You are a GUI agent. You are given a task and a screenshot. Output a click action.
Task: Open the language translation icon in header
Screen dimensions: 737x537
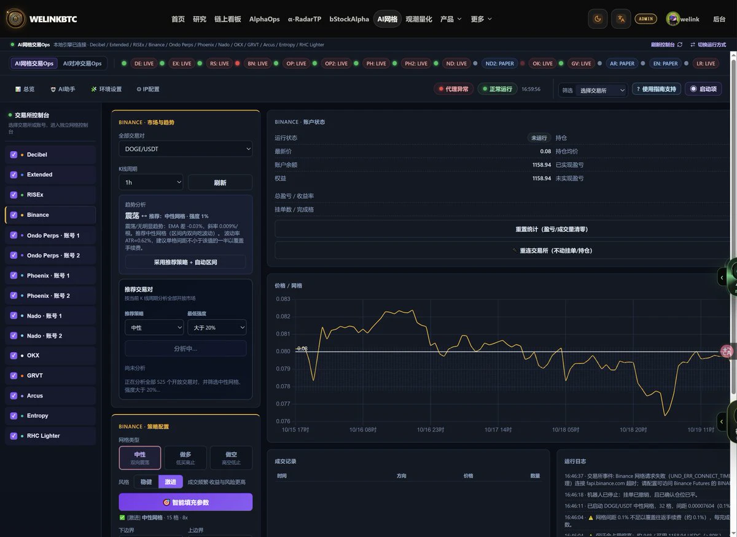pyautogui.click(x=622, y=19)
